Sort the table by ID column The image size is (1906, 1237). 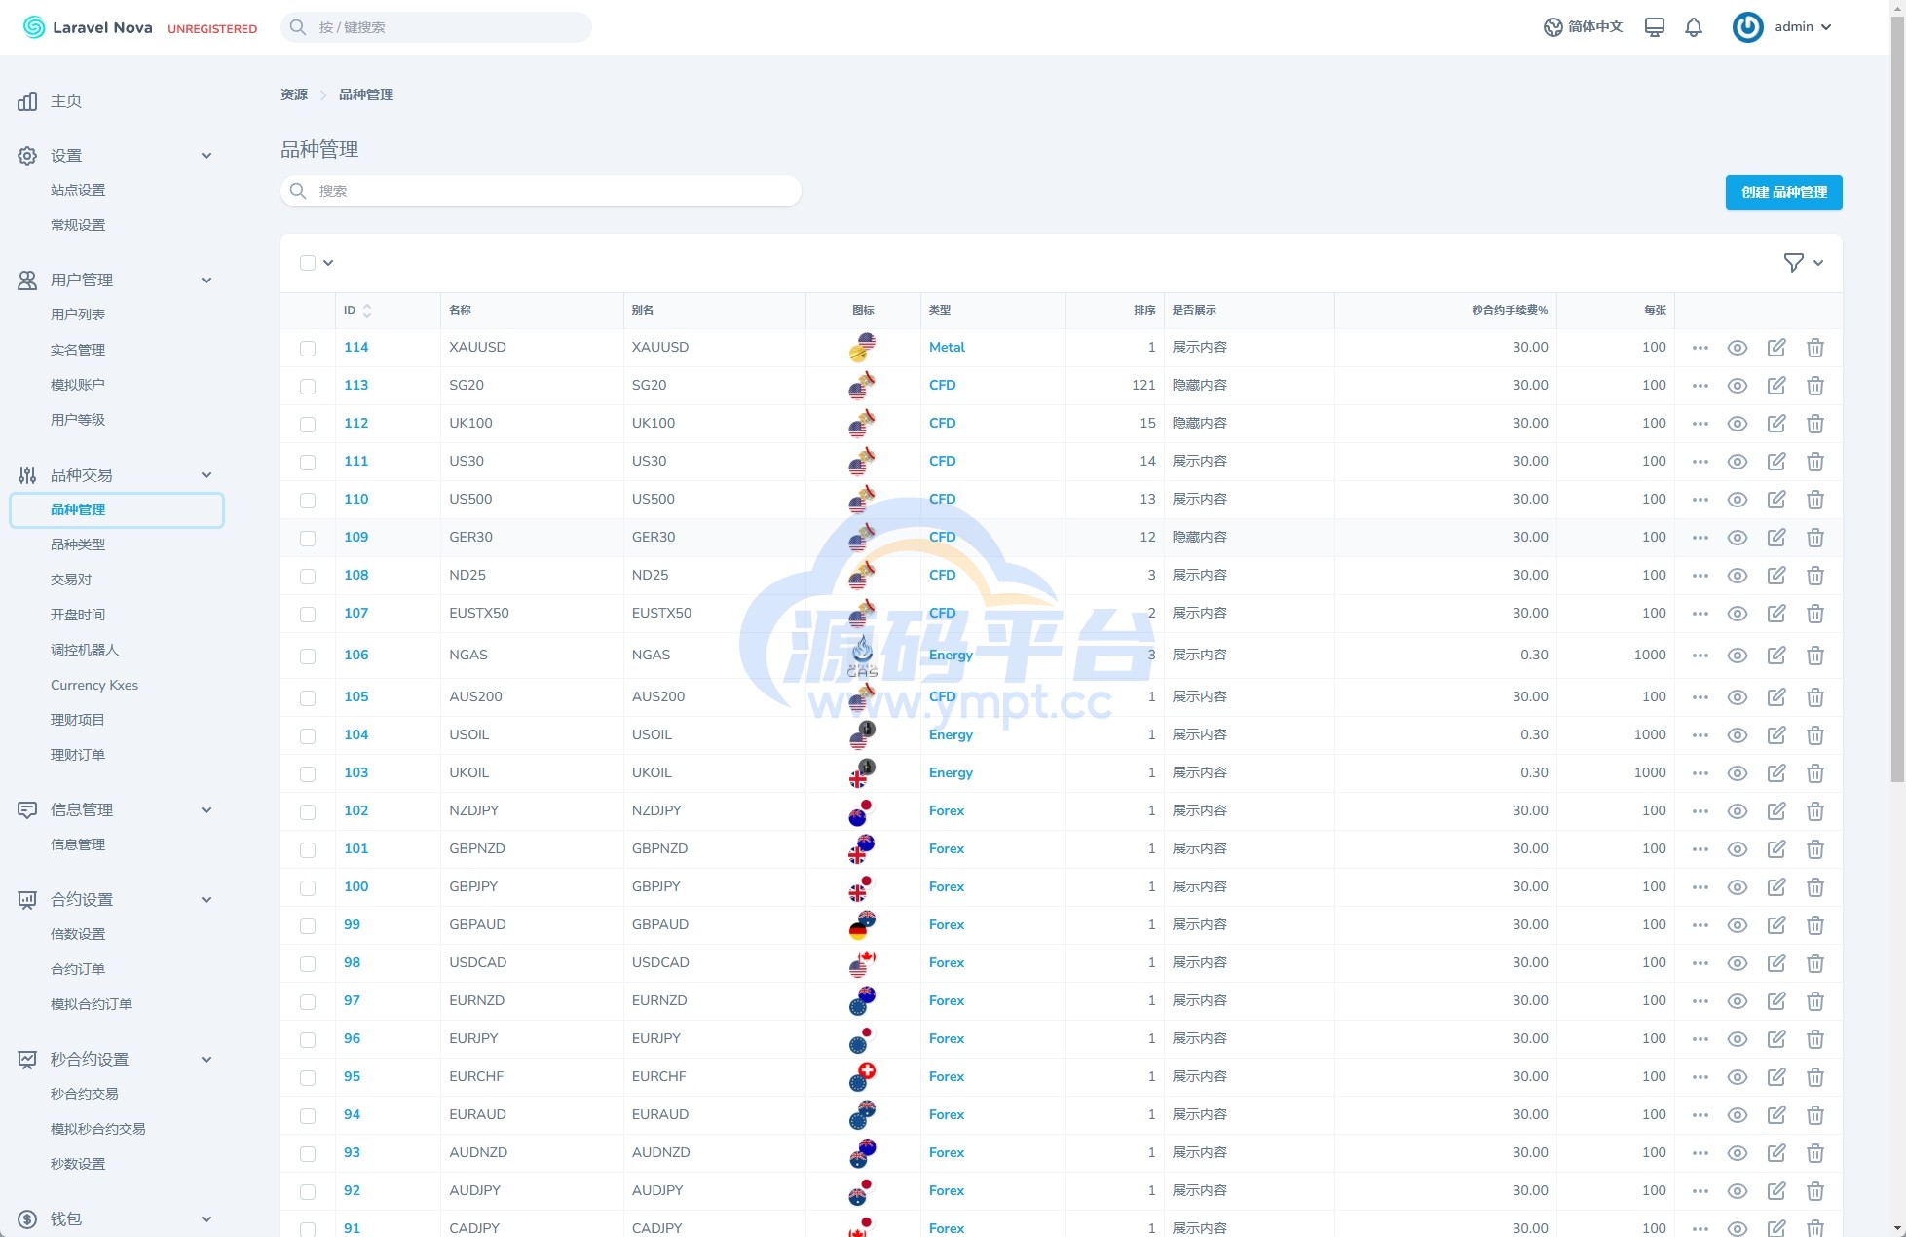[x=357, y=311]
